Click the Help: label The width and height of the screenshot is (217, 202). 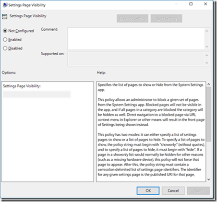[x=101, y=72]
